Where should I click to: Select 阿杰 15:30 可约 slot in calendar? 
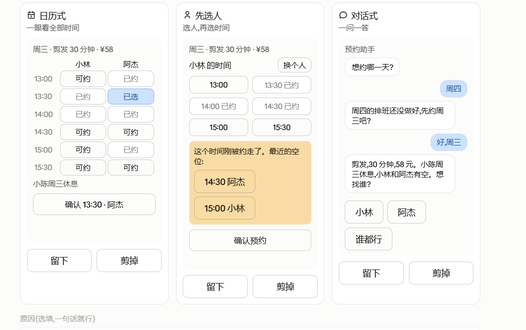131,167
